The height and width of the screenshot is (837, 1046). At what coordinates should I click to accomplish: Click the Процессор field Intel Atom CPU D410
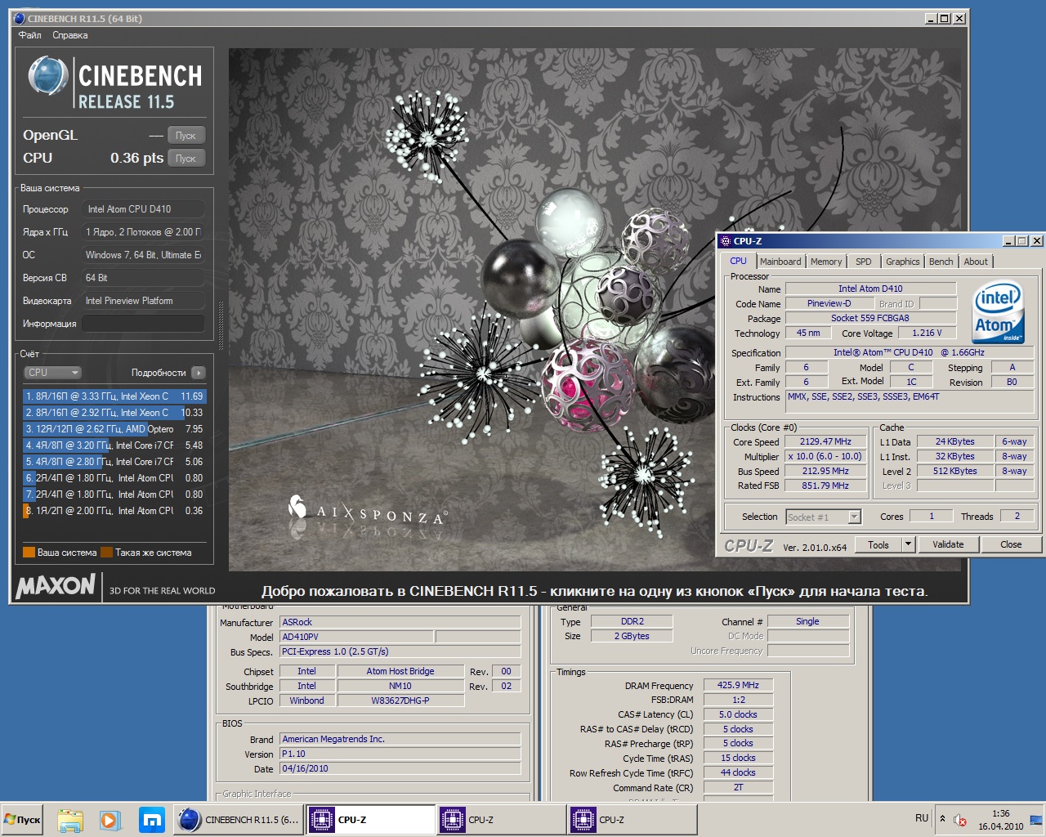click(x=143, y=209)
